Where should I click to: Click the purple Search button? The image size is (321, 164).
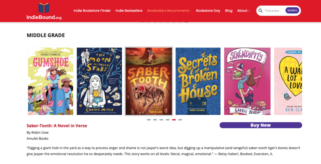(292, 10)
